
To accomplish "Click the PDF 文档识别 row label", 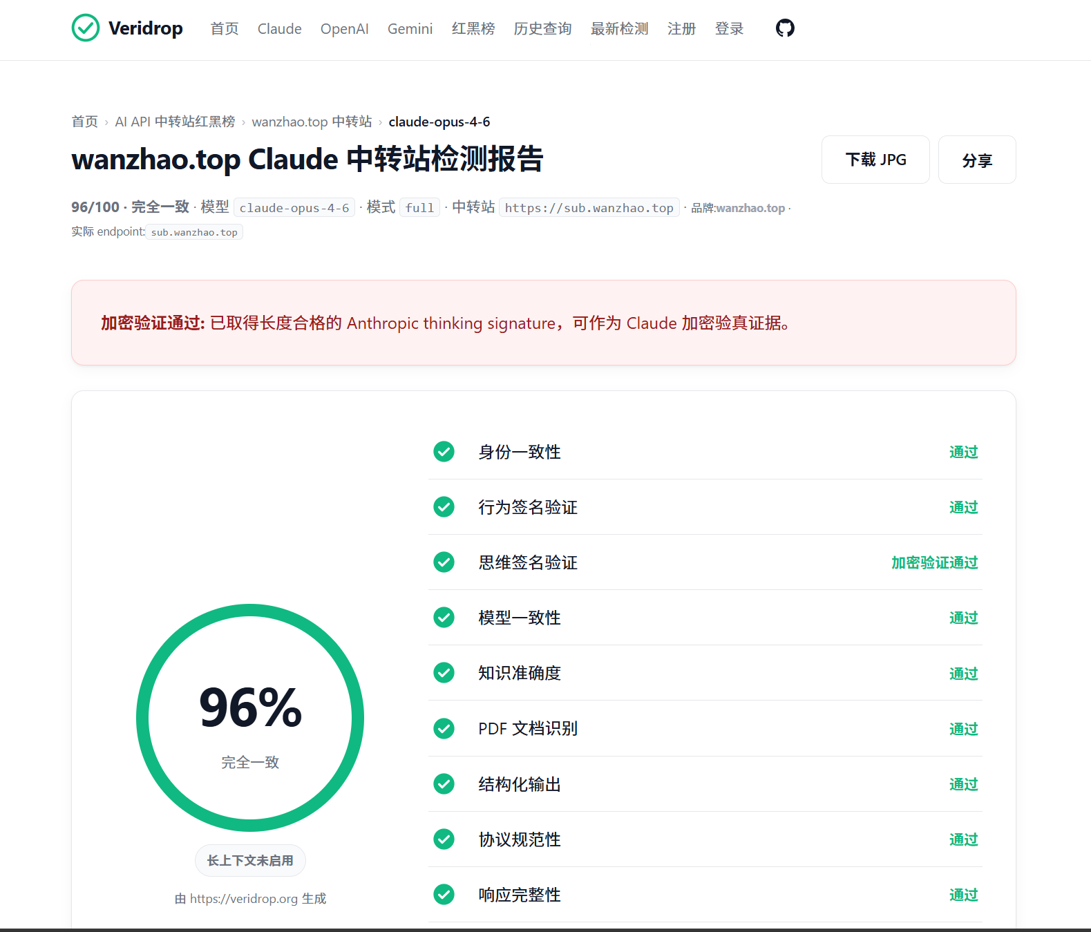I will point(528,728).
